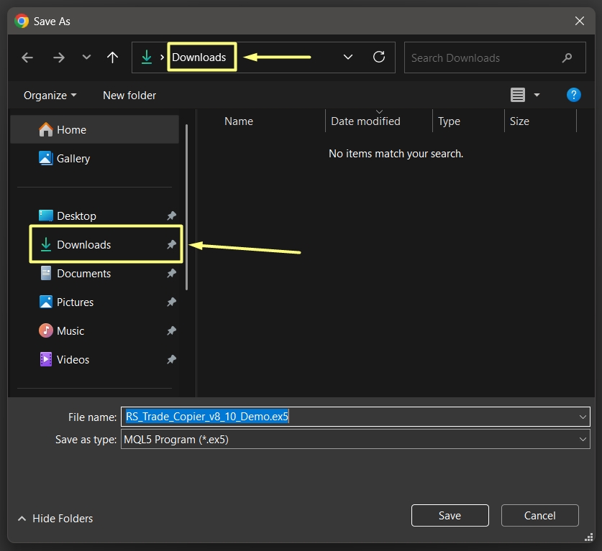Open the Organize menu
Image resolution: width=602 pixels, height=551 pixels.
click(50, 95)
